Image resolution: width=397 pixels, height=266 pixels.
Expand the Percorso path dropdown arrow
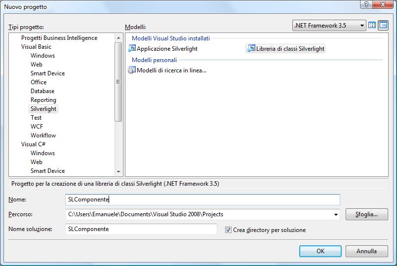click(x=336, y=214)
